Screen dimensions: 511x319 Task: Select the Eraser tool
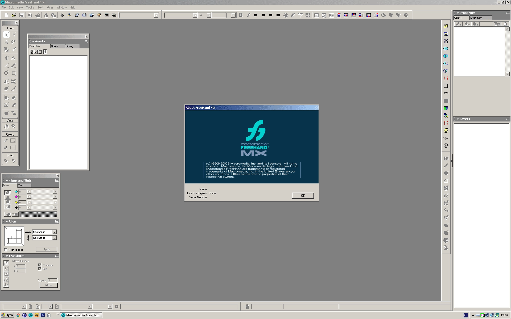click(6, 89)
